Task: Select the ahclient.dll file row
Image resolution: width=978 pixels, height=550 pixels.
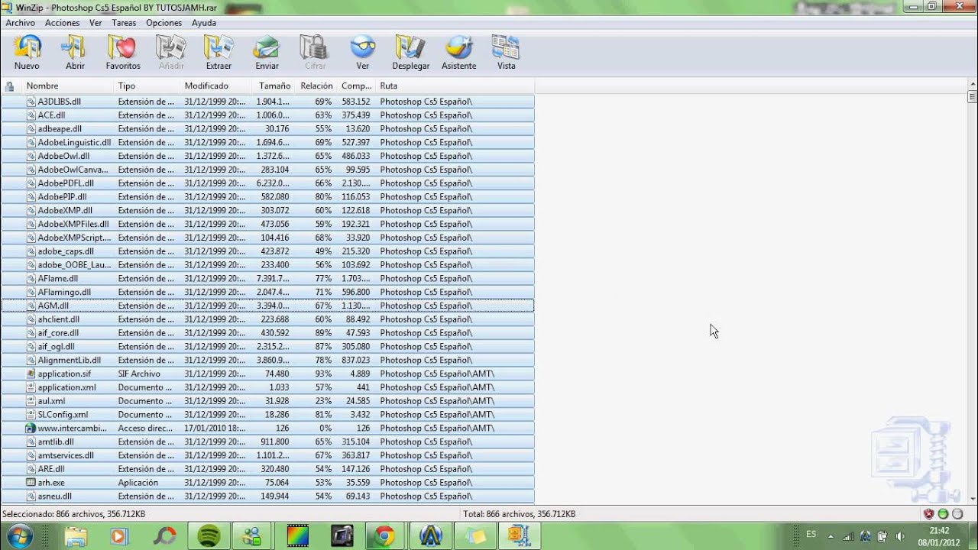Action: (x=267, y=319)
